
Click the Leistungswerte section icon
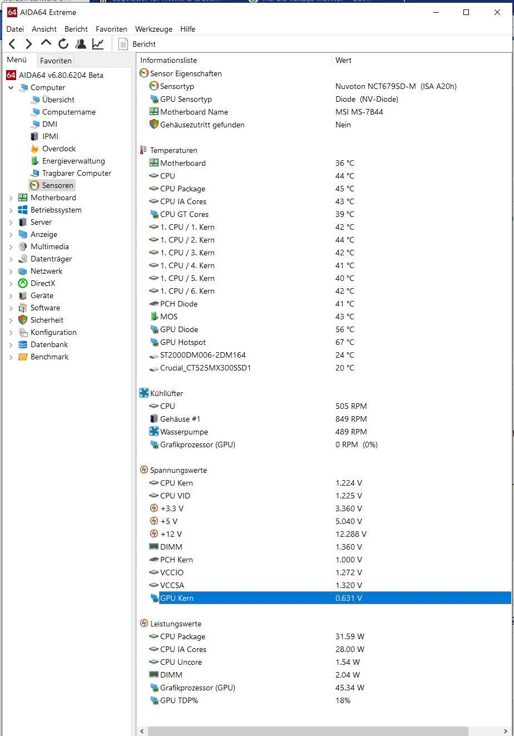click(x=144, y=624)
